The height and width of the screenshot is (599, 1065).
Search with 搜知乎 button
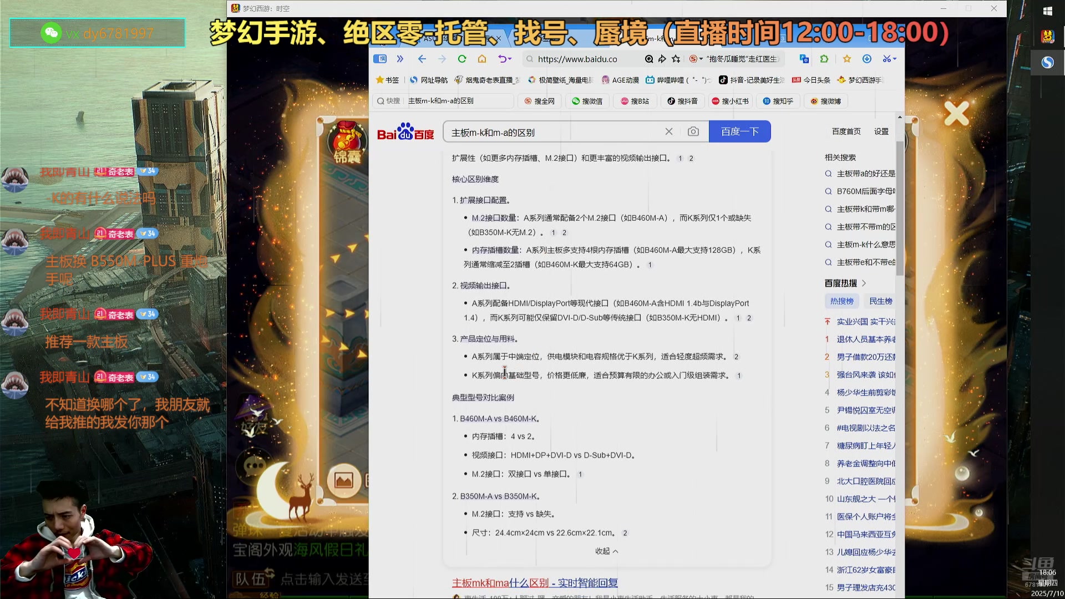778,101
